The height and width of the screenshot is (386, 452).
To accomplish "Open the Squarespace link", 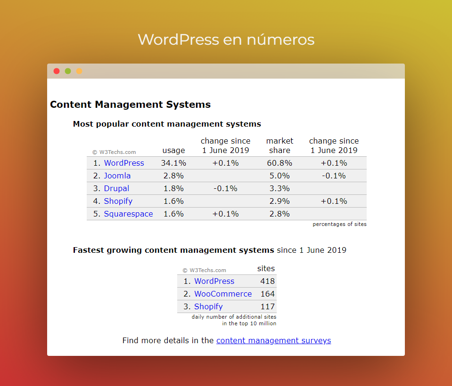I will [128, 214].
